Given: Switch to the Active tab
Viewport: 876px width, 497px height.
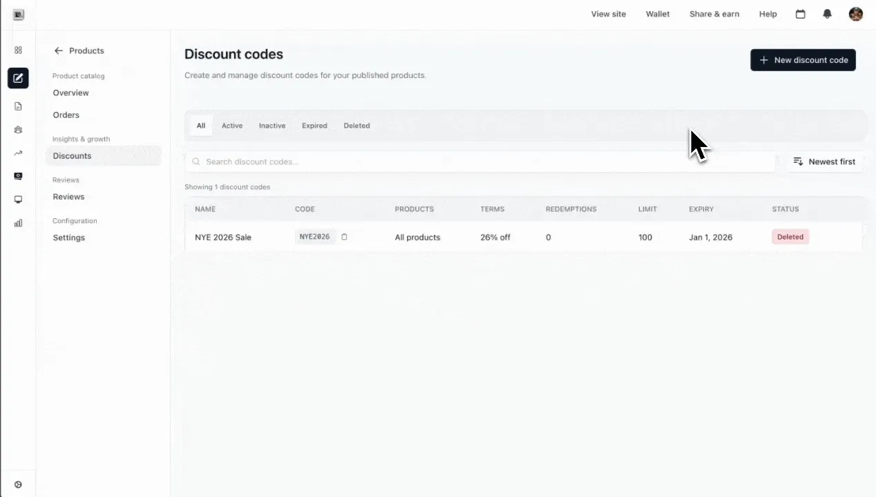Looking at the screenshot, I should 232,126.
